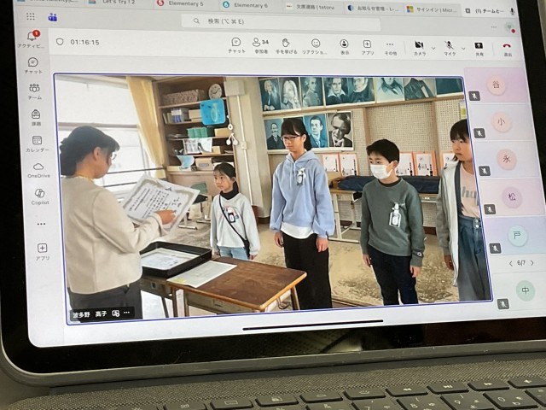The image size is (546, 410).
Task: Open the reactions menu
Action: coord(315,45)
